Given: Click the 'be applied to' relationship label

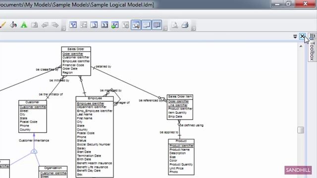Looking at the screenshot, I should pyautogui.click(x=169, y=133).
